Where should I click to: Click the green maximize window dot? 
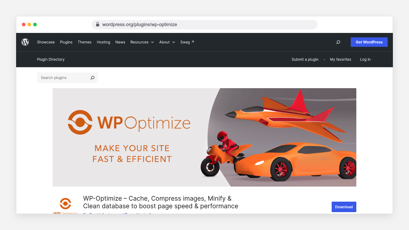pyautogui.click(x=35, y=25)
